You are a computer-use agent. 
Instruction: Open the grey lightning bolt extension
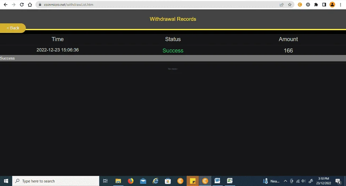click(308, 5)
